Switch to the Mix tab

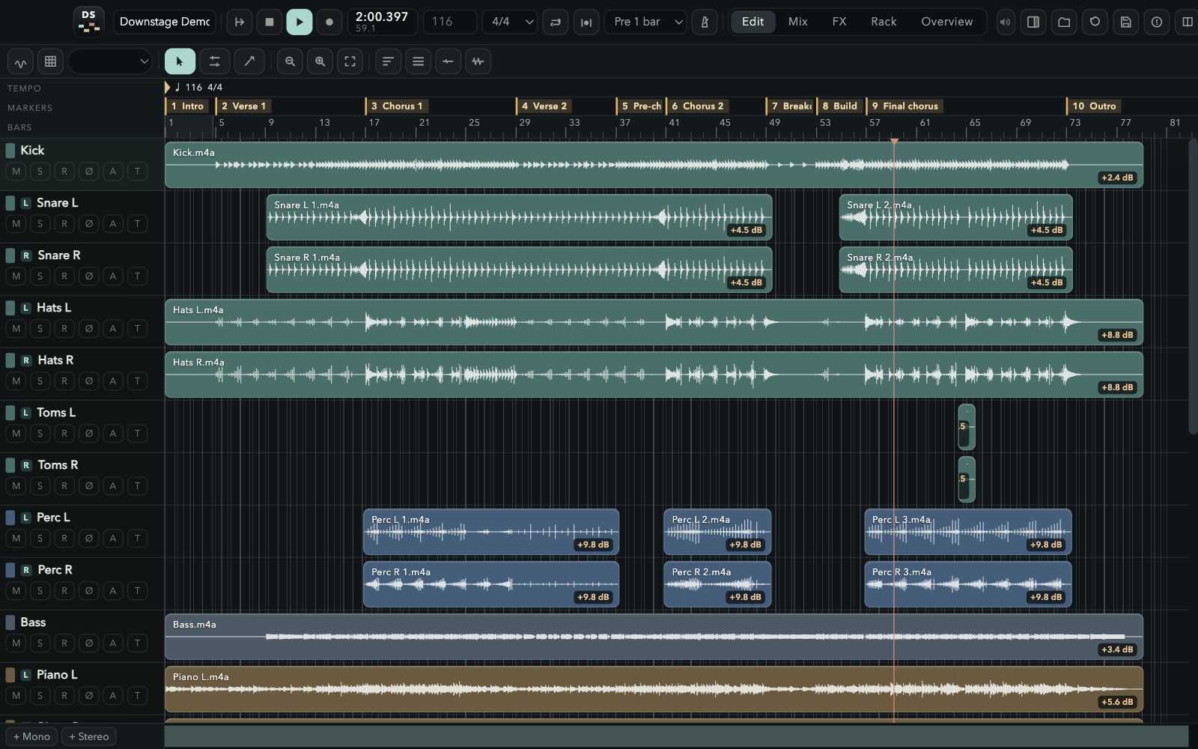[797, 22]
